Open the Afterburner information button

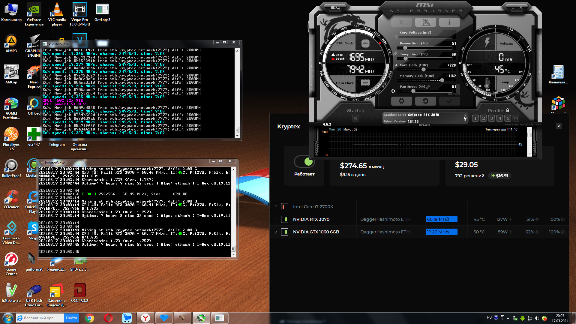point(449,22)
